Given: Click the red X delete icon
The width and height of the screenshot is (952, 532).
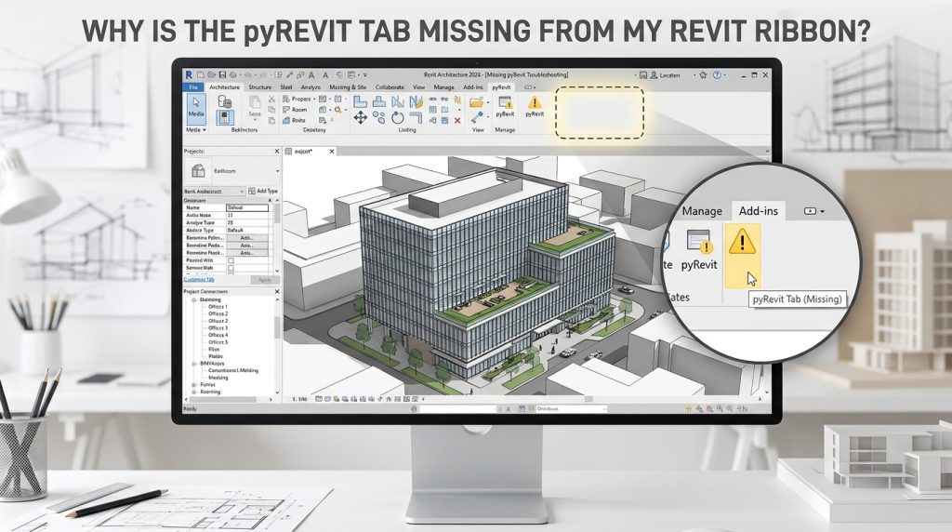Looking at the screenshot, I should tap(457, 121).
